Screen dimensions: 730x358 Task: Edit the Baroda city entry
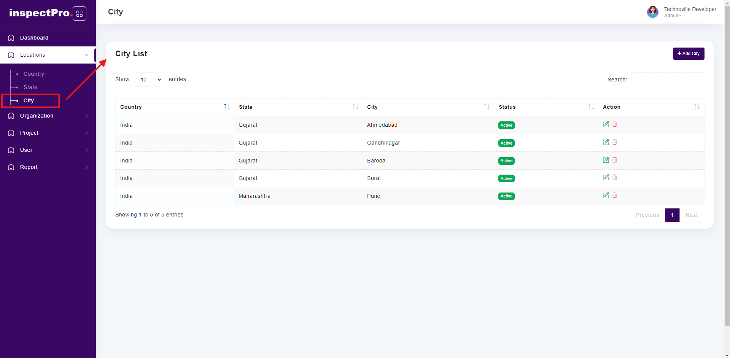[606, 160]
